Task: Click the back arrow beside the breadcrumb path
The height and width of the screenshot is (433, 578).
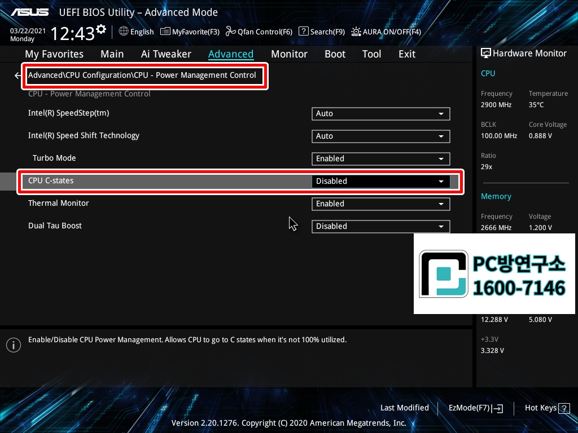Action: click(17, 76)
